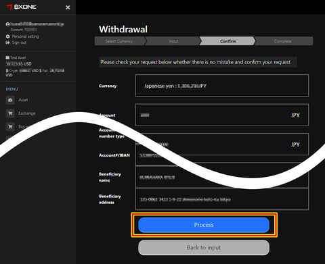The width and height of the screenshot is (325, 264).
Task: Click the Currency Japanese yen field
Action: click(x=222, y=86)
